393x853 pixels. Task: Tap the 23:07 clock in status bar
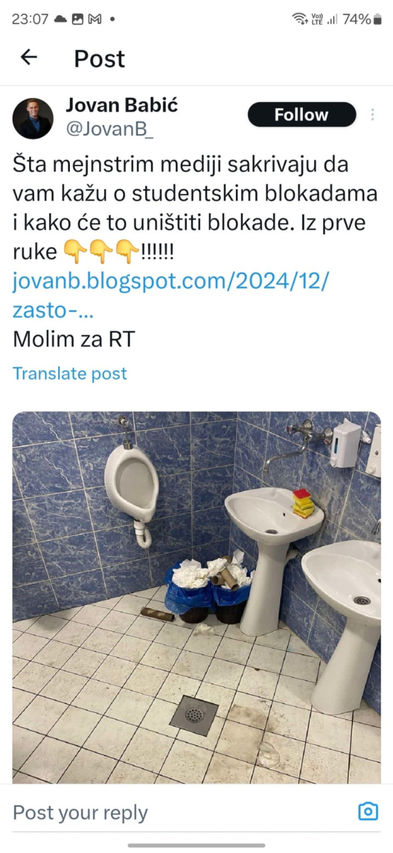(x=30, y=19)
